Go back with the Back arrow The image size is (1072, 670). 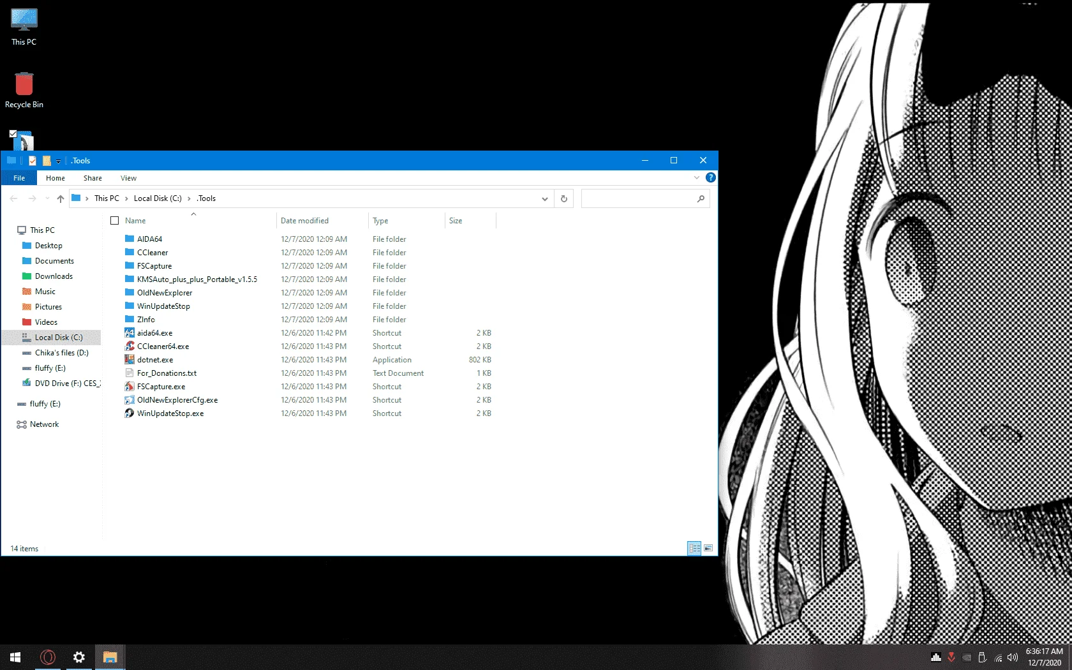pyautogui.click(x=14, y=198)
